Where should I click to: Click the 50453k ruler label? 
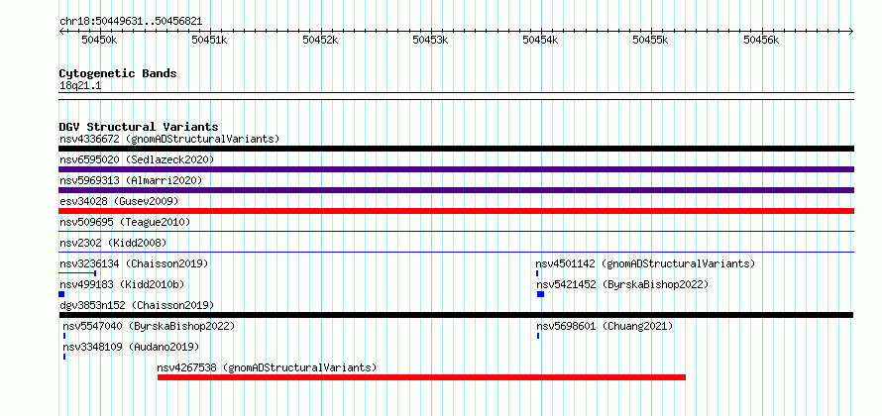point(430,40)
